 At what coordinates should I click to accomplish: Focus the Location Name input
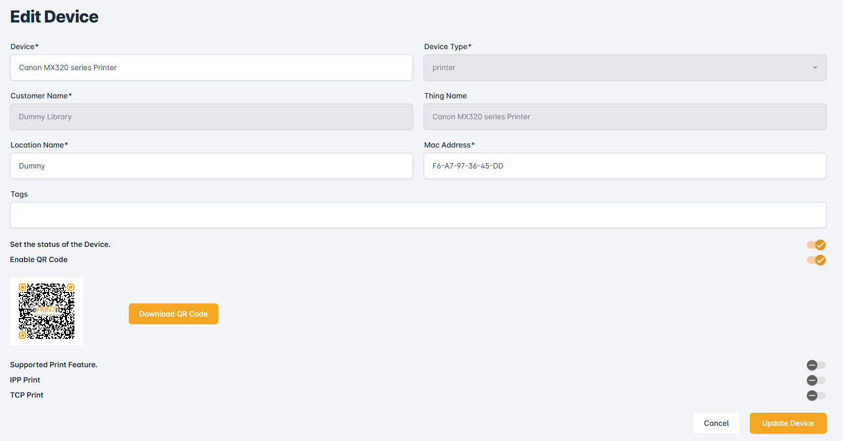click(x=211, y=166)
